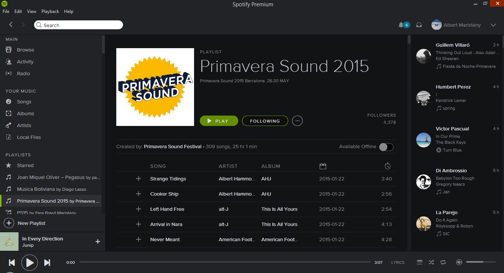The width and height of the screenshot is (504, 273).
Task: Sort by the SONG column header
Action: click(158, 166)
